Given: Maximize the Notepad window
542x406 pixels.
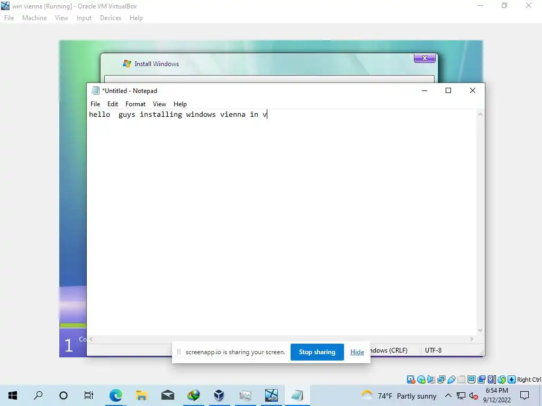Looking at the screenshot, I should pos(448,90).
